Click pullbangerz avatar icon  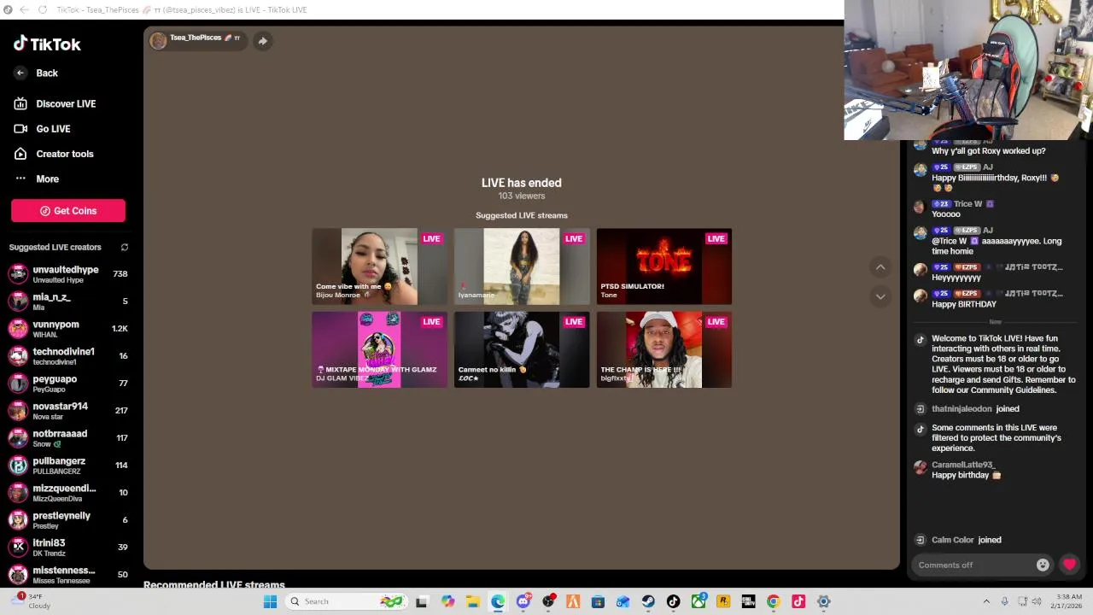tap(18, 466)
